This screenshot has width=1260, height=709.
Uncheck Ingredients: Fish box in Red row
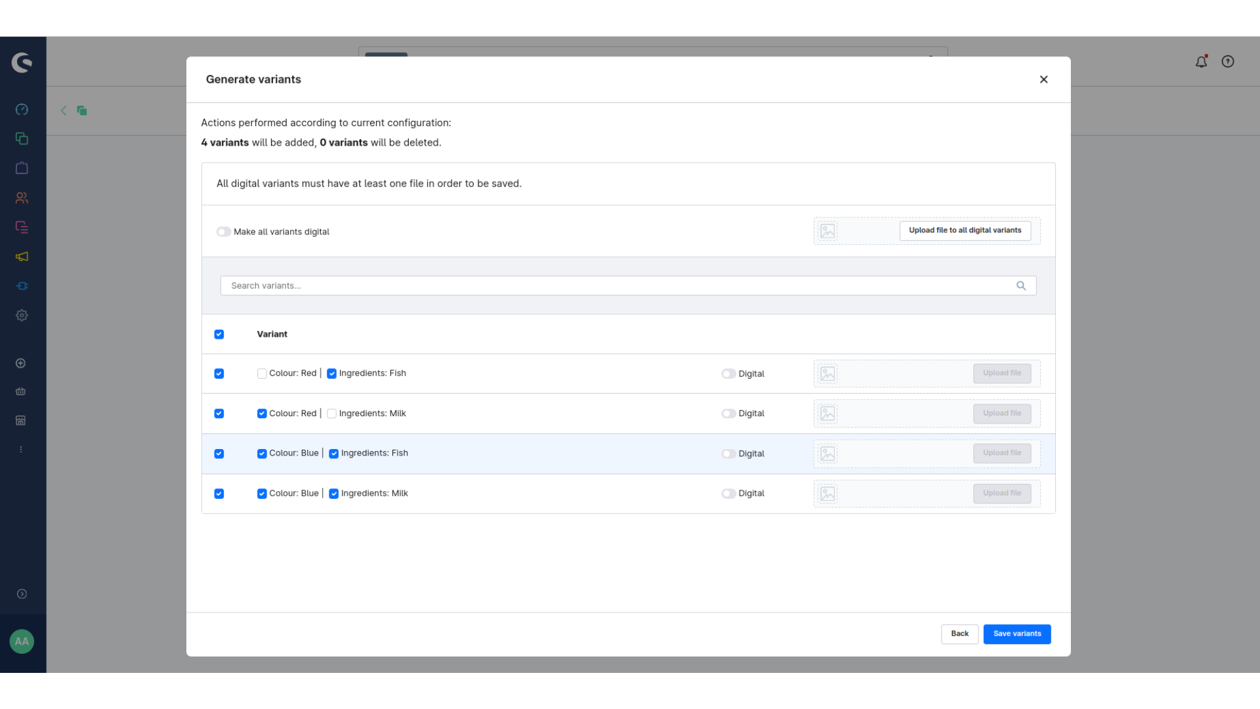(x=331, y=374)
